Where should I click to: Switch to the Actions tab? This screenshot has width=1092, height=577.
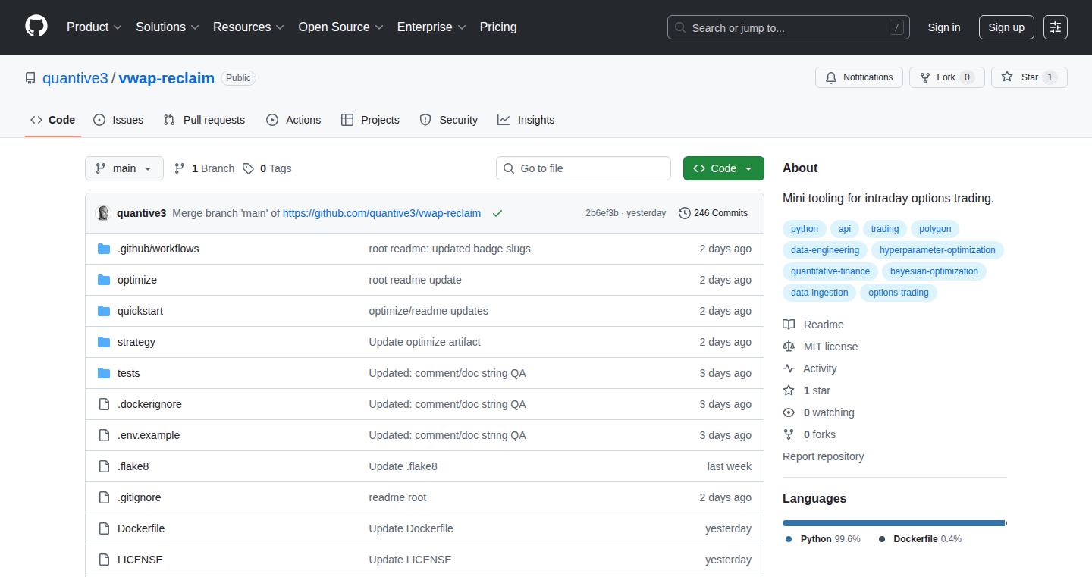pos(293,120)
